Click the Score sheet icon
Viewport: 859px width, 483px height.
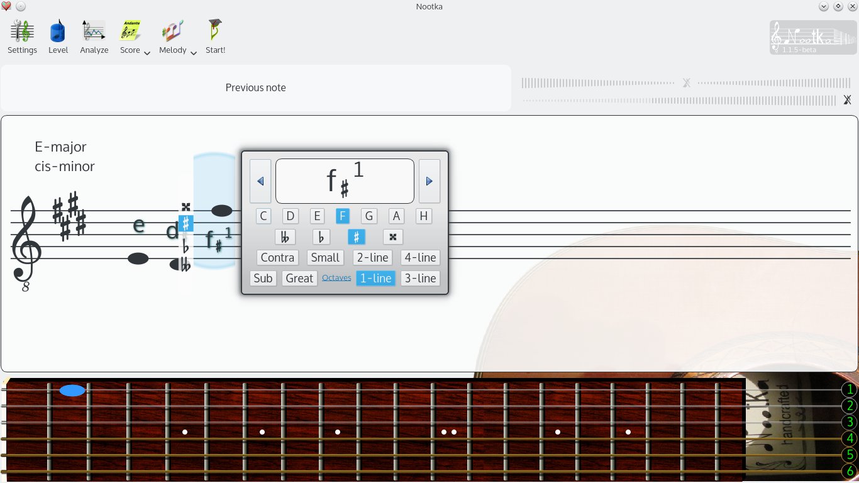131,31
